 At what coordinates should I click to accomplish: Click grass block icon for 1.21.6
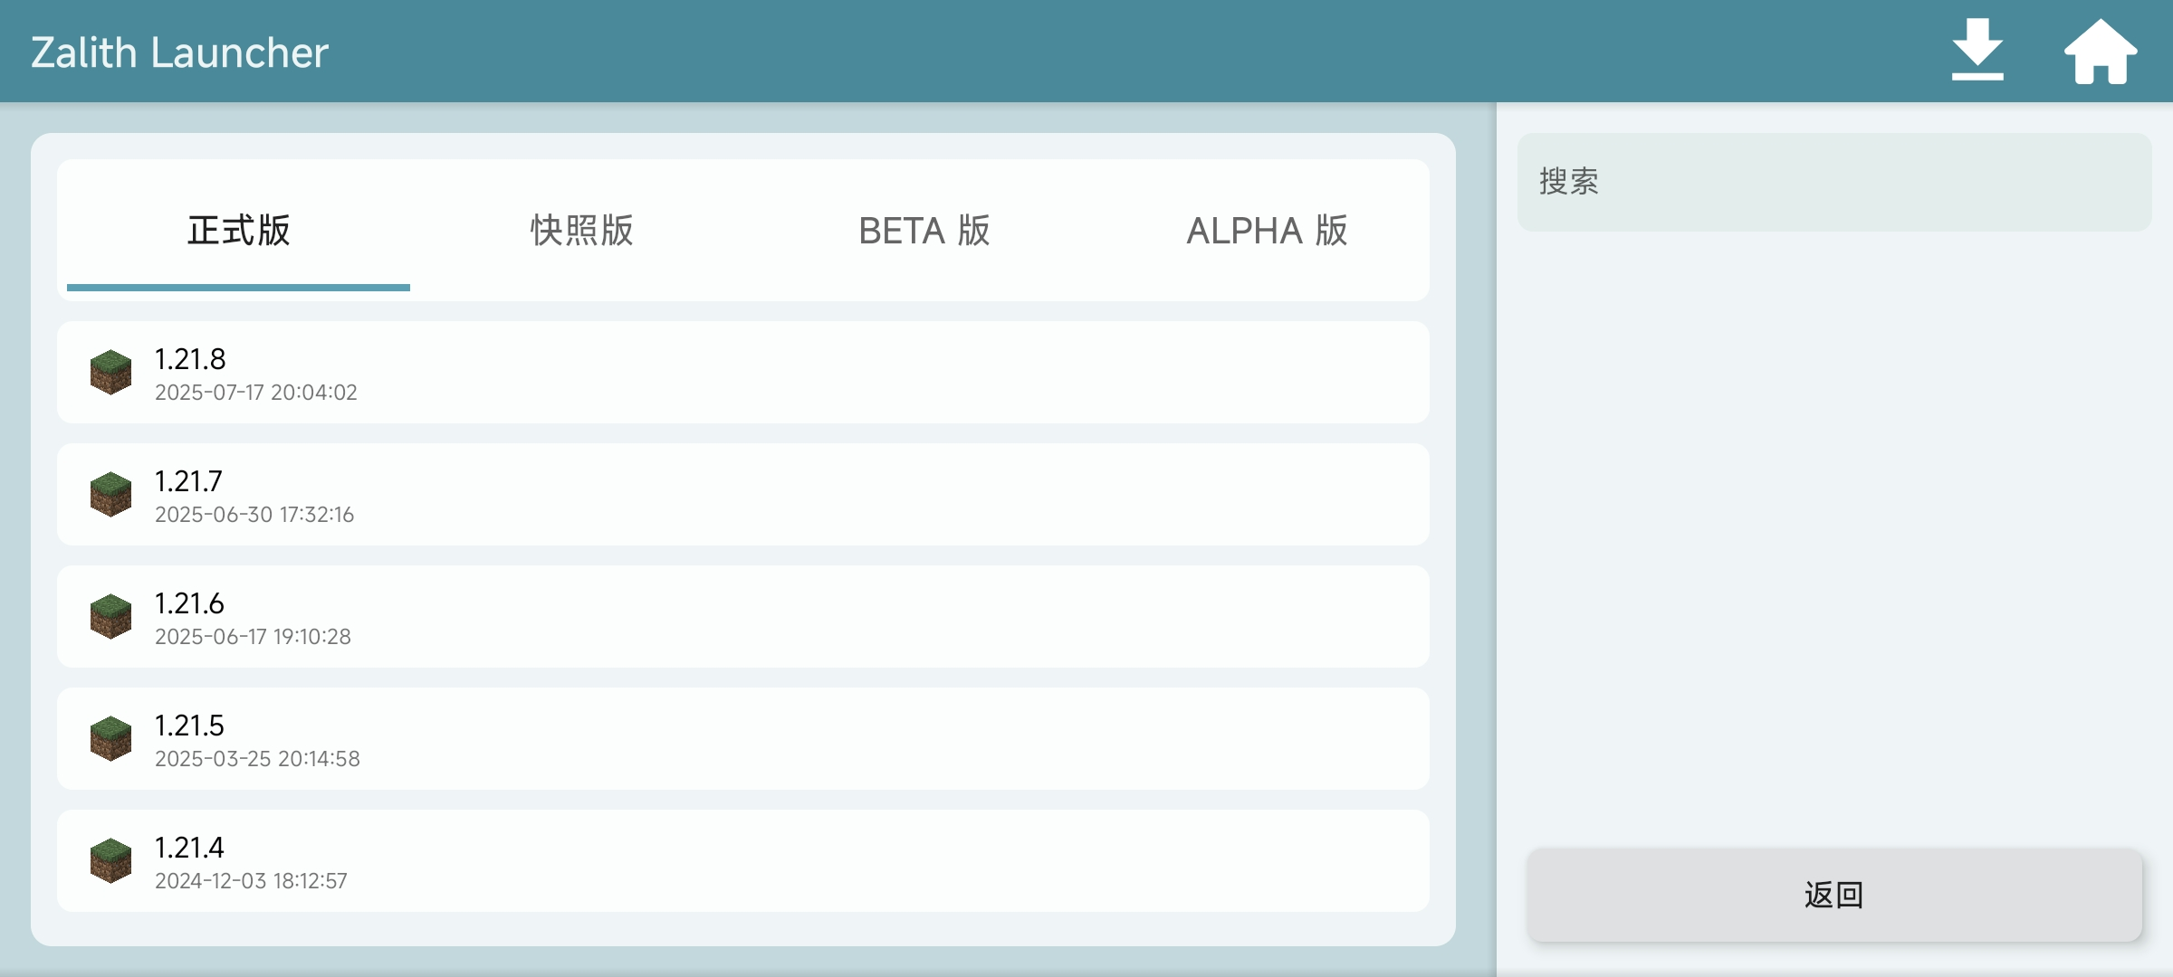(110, 616)
